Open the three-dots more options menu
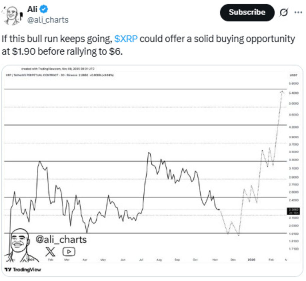The height and width of the screenshot is (281, 306). (x=298, y=13)
